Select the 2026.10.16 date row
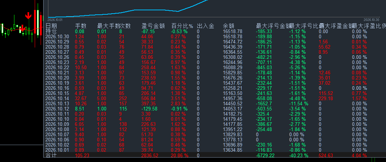The image size is (386, 162). tap(57, 88)
